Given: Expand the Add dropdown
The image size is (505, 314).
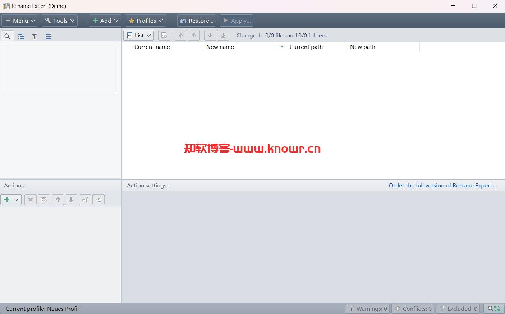Looking at the screenshot, I should (105, 21).
